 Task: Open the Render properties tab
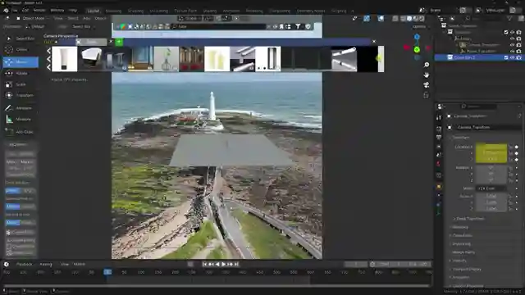coord(439,129)
